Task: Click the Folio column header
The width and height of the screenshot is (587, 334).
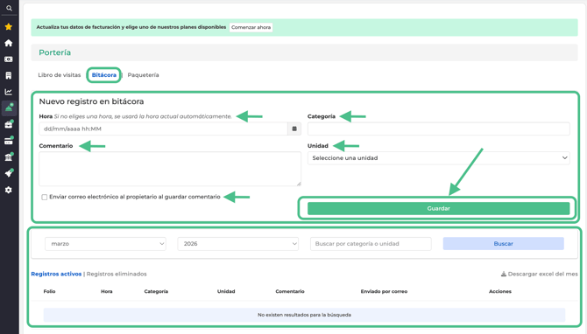Action: coord(49,291)
